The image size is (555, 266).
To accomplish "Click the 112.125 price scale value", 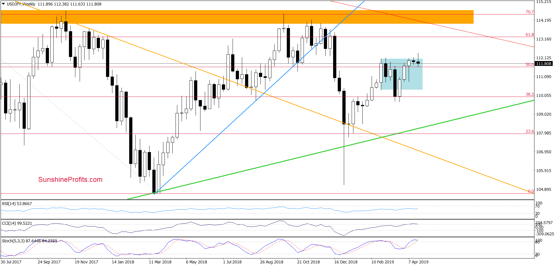I will [x=544, y=58].
